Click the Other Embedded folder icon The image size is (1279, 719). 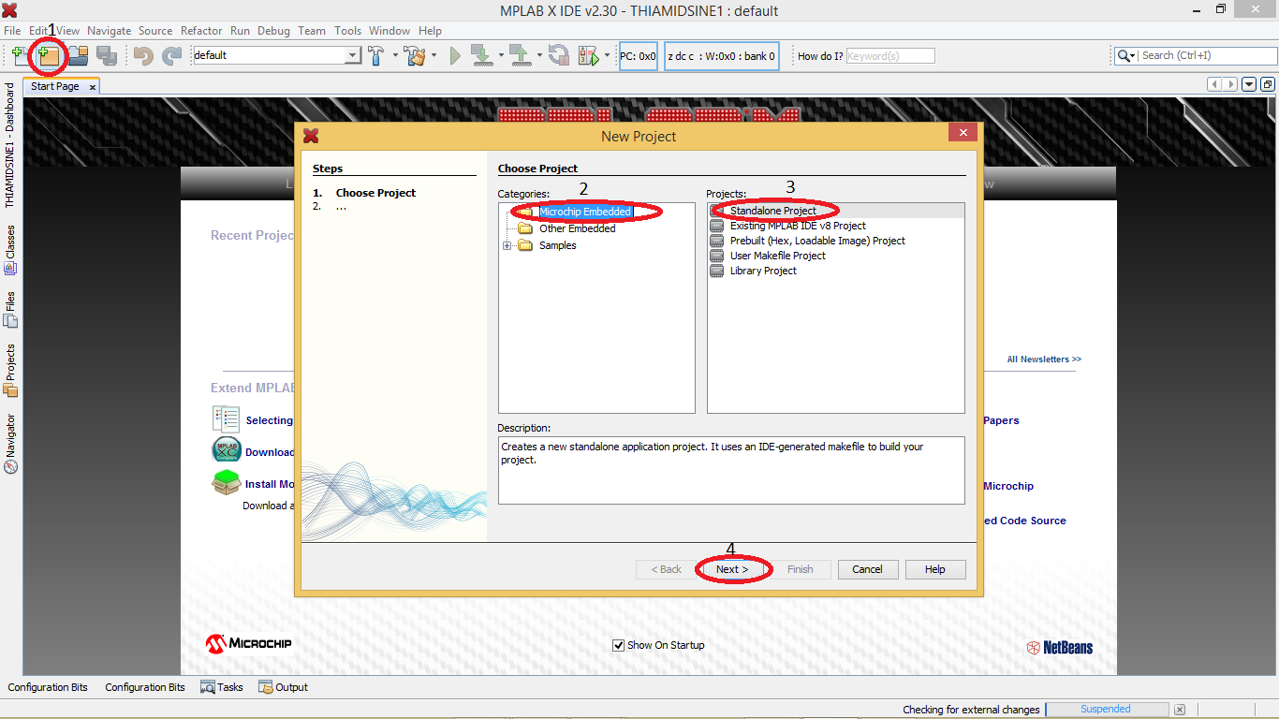click(525, 228)
